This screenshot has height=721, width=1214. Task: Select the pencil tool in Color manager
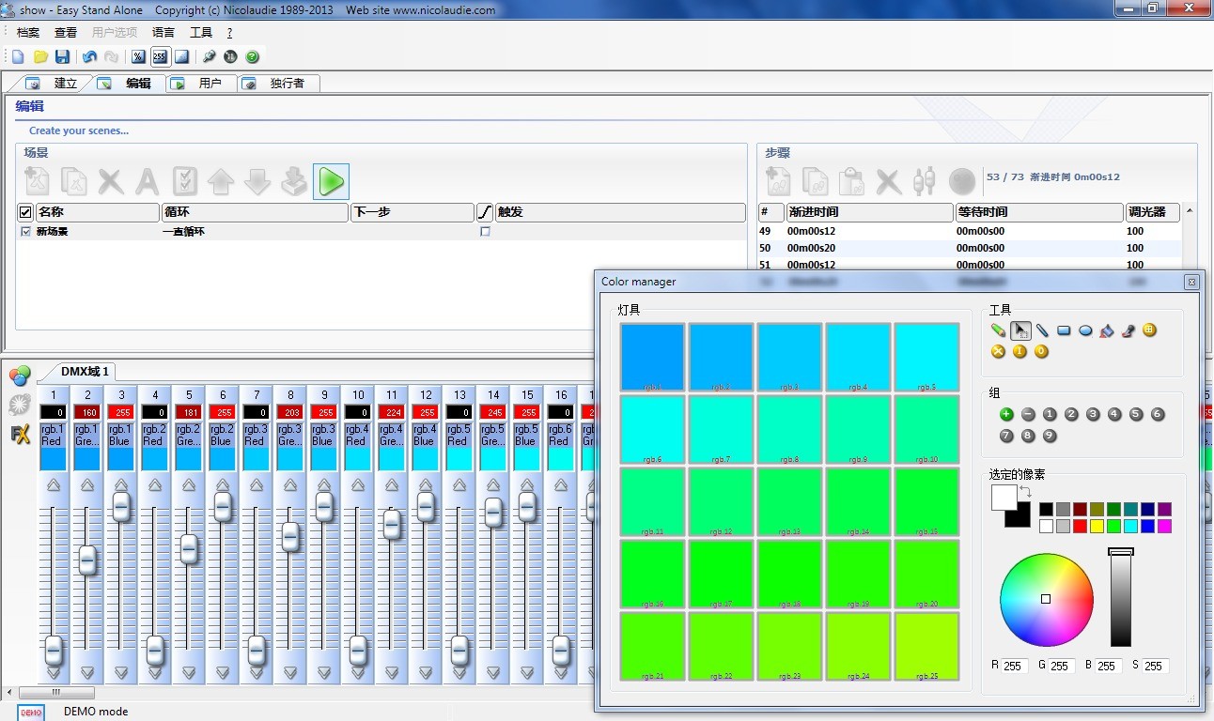pos(998,330)
